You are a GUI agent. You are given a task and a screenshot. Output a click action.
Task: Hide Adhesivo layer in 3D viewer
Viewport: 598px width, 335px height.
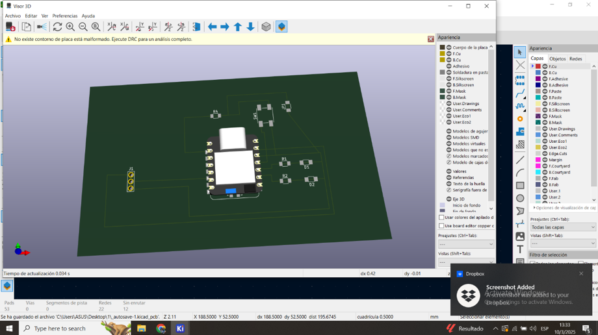(x=449, y=66)
